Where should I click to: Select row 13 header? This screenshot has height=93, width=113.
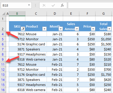pos(3,75)
